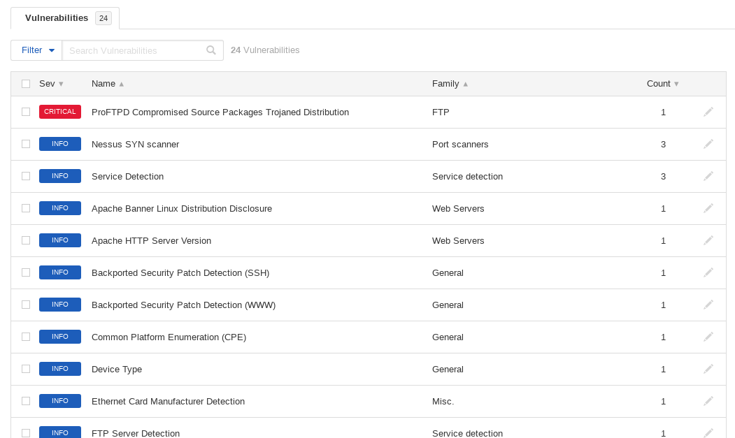The width and height of the screenshot is (735, 438).
Task: Check the ProFTPD Compromised Source Packages row
Action: point(26,112)
